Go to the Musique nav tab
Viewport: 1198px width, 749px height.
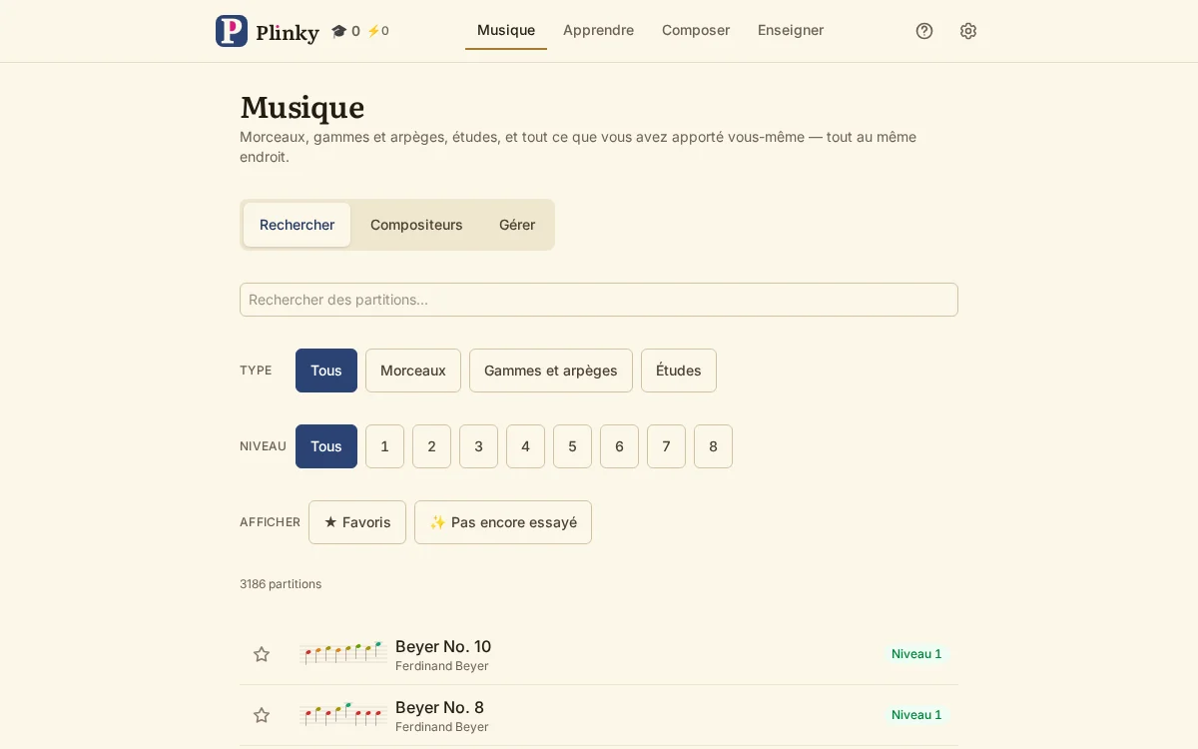[x=506, y=30]
